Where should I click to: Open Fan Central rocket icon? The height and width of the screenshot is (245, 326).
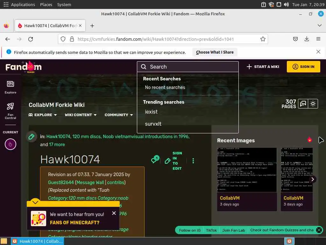pyautogui.click(x=11, y=111)
